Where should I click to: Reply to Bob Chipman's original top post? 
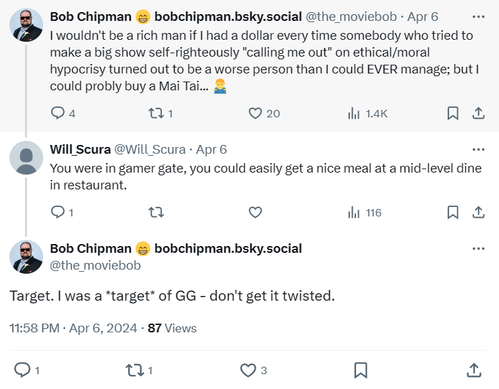tap(59, 113)
